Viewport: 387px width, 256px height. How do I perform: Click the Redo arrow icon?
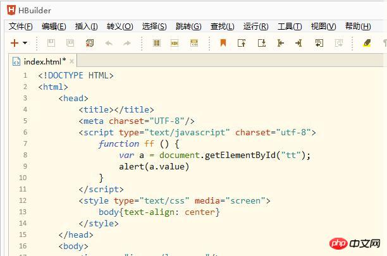click(x=127, y=43)
